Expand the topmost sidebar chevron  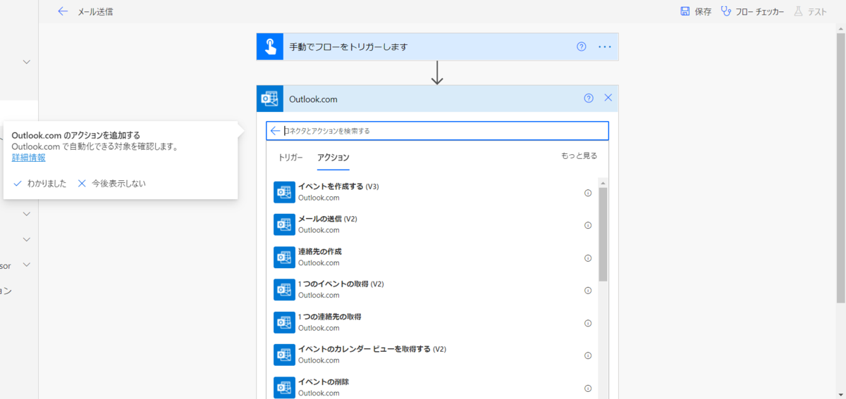pyautogui.click(x=27, y=62)
